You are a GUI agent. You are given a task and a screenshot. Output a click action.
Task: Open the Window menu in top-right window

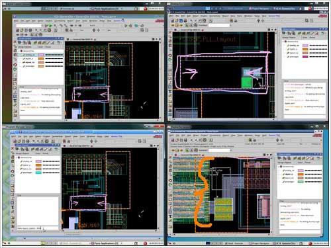coord(248,16)
